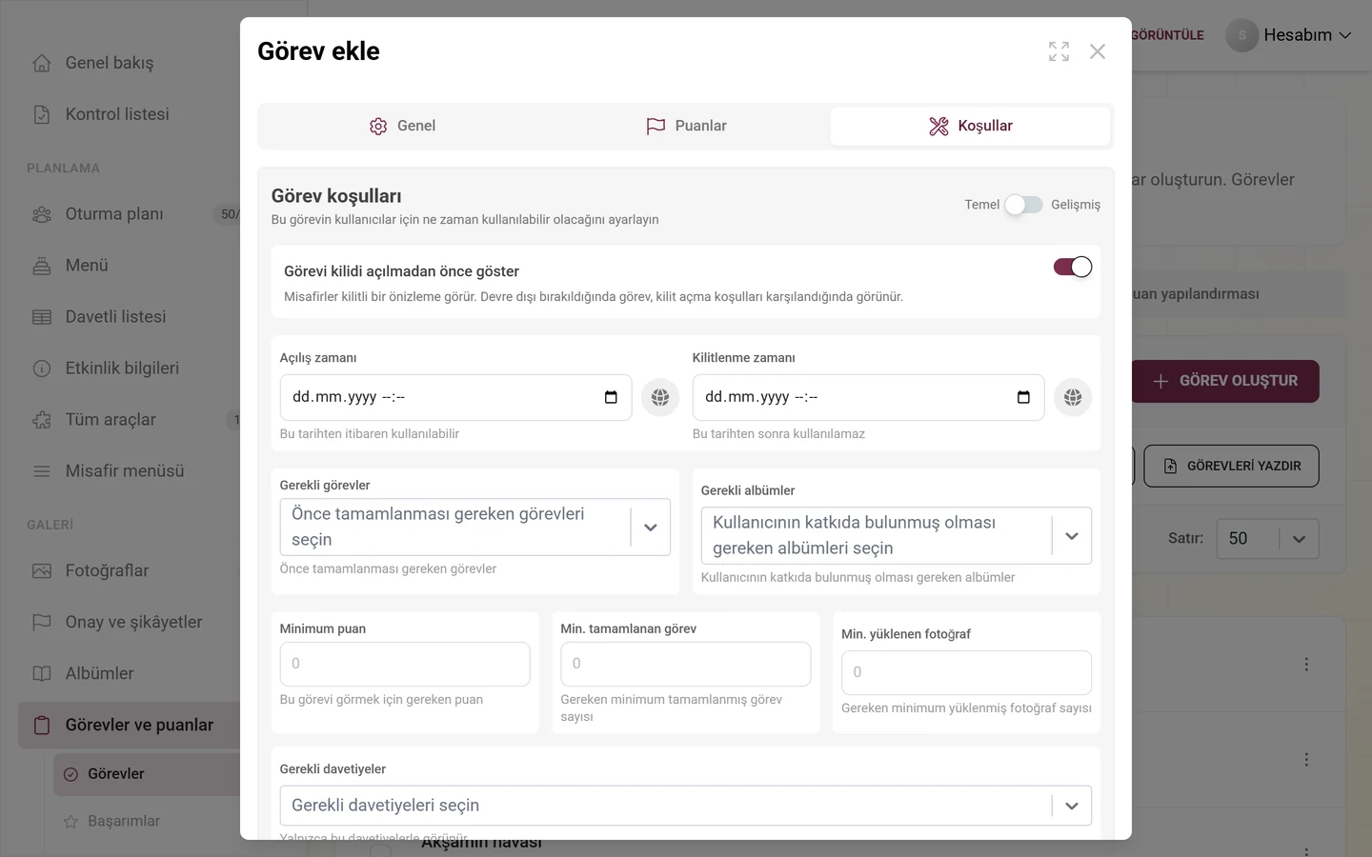Viewport: 1372px width, 857px height.
Task: Click the Kilitlenme zamanı date field
Action: click(868, 397)
